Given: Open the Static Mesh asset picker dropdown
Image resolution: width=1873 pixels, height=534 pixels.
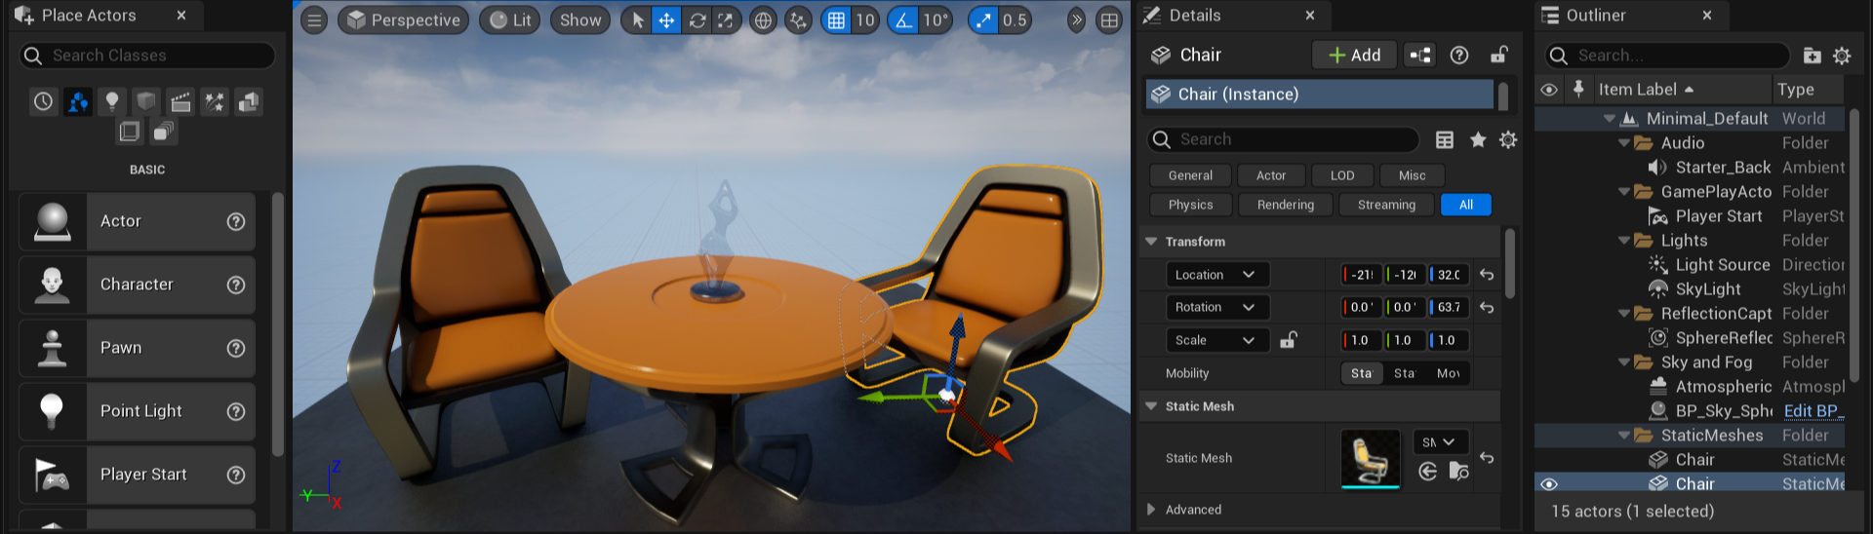Looking at the screenshot, I should (1440, 442).
